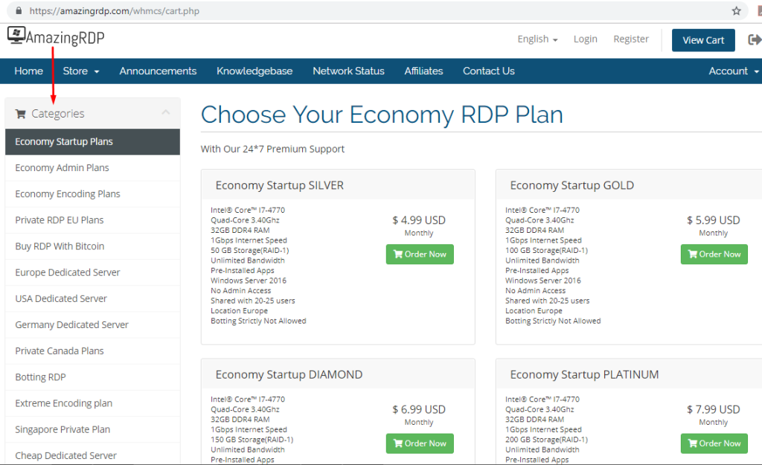Click the logout arrow icon beside View Cart

pos(754,40)
